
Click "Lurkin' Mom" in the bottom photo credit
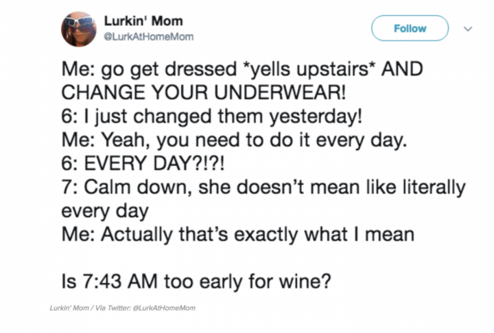tap(69, 308)
